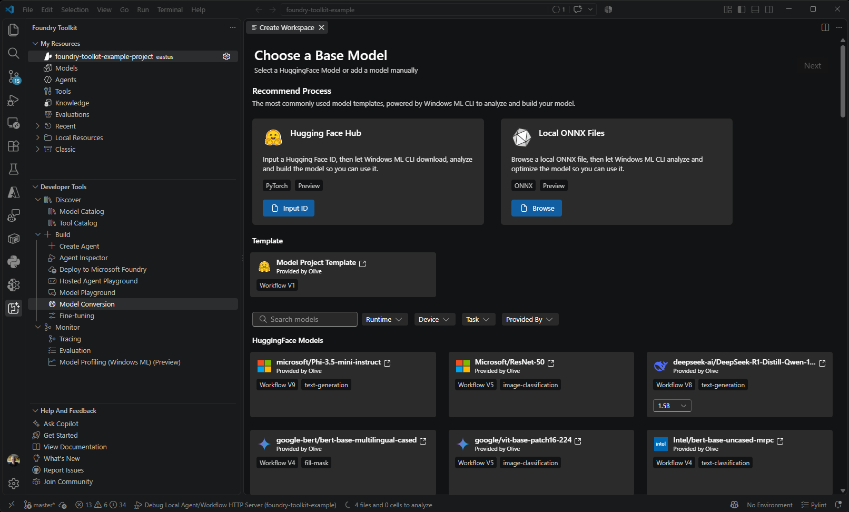
Task: Toggle the bottom panel visibility
Action: 755,9
